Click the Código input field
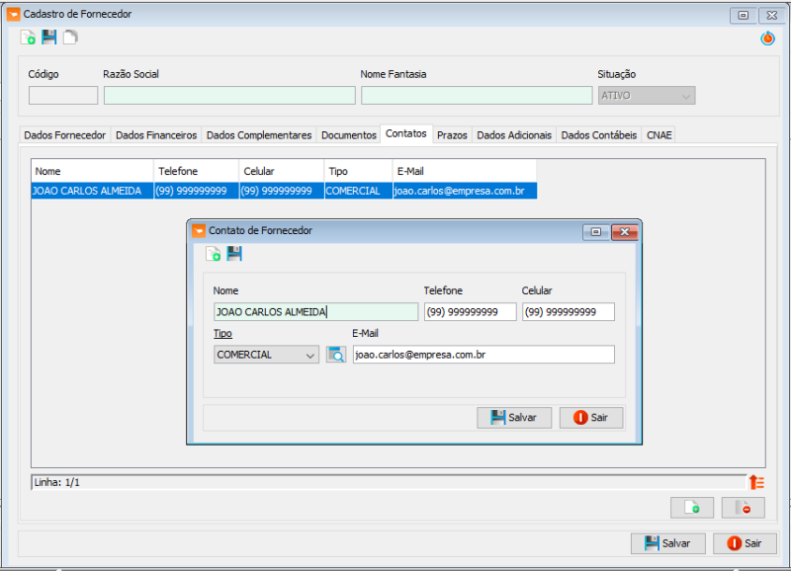This screenshot has width=791, height=571. [63, 95]
